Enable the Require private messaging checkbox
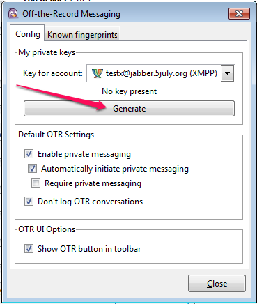This screenshot has height=304, width=257. [36, 183]
